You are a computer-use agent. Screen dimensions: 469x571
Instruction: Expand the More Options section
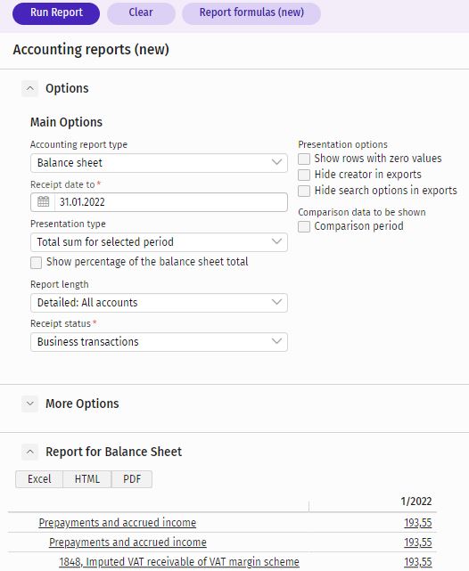click(30, 404)
